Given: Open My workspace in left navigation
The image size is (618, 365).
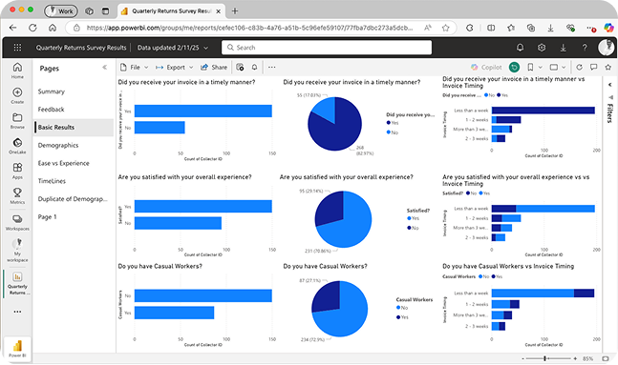Looking at the screenshot, I should click(x=17, y=250).
